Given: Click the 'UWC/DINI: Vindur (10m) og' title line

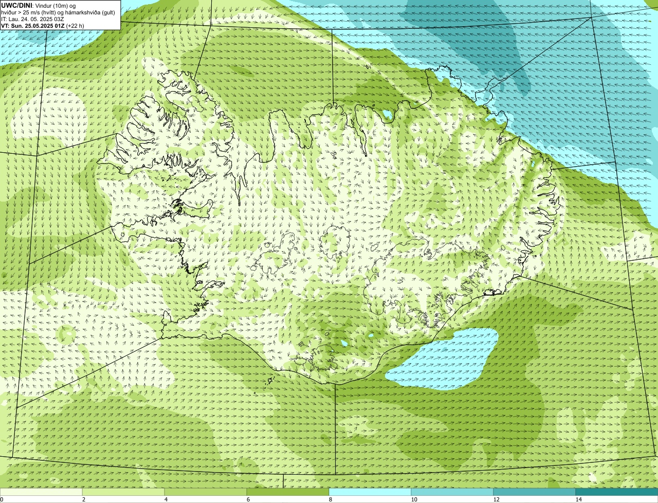Looking at the screenshot, I should pyautogui.click(x=39, y=6).
